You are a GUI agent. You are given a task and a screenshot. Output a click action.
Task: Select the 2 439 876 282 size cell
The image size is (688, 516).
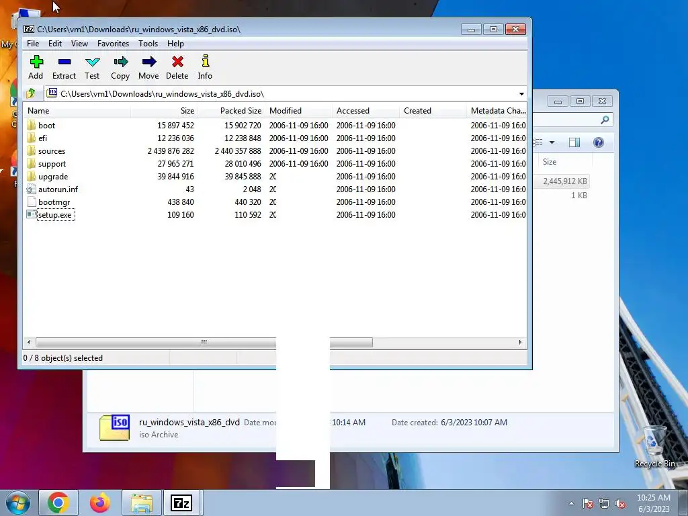171,151
